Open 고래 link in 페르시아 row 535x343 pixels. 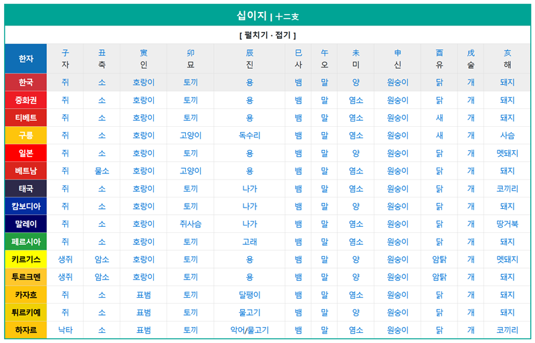point(249,242)
